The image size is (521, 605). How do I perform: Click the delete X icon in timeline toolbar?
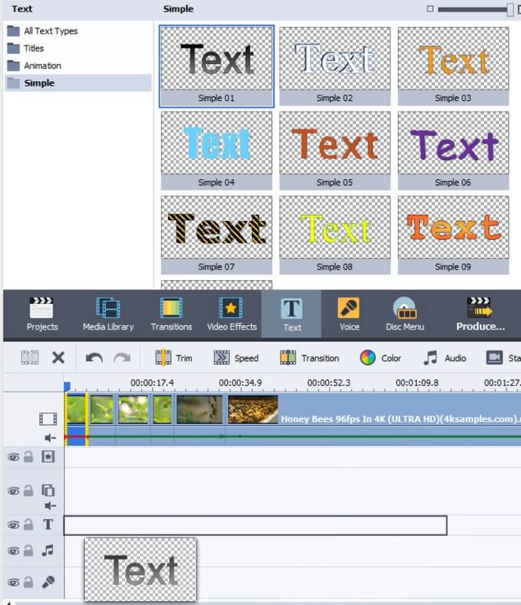click(x=58, y=358)
